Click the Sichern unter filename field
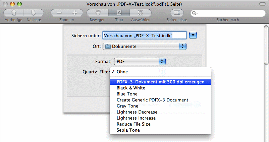Image resolution: width=269 pixels, height=142 pixels. pos(145,35)
